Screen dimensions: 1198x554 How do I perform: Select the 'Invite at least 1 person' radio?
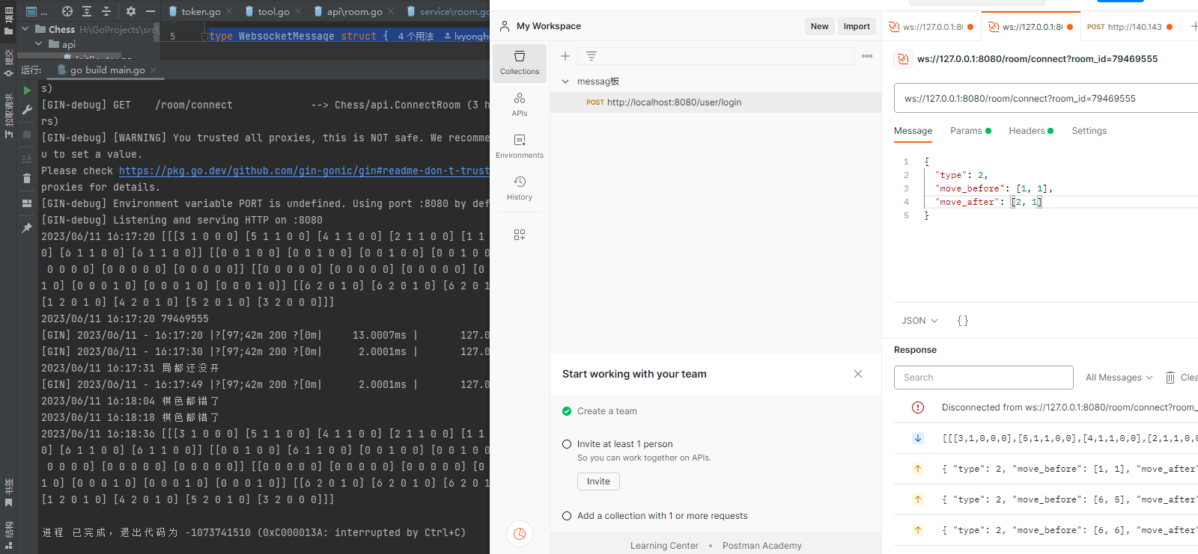[567, 444]
